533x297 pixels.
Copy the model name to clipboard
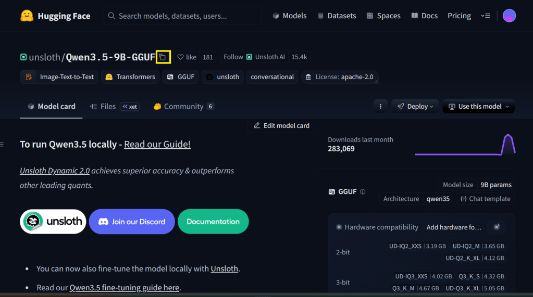coord(163,57)
